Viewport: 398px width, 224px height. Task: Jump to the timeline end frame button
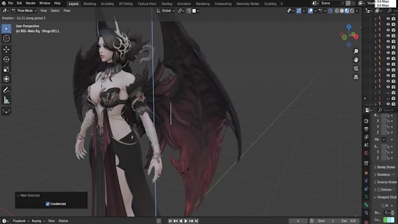click(x=196, y=221)
